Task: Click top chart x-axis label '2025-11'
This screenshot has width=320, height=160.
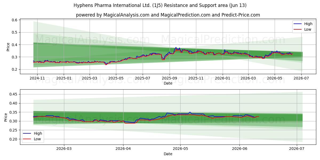Action: point(196,79)
